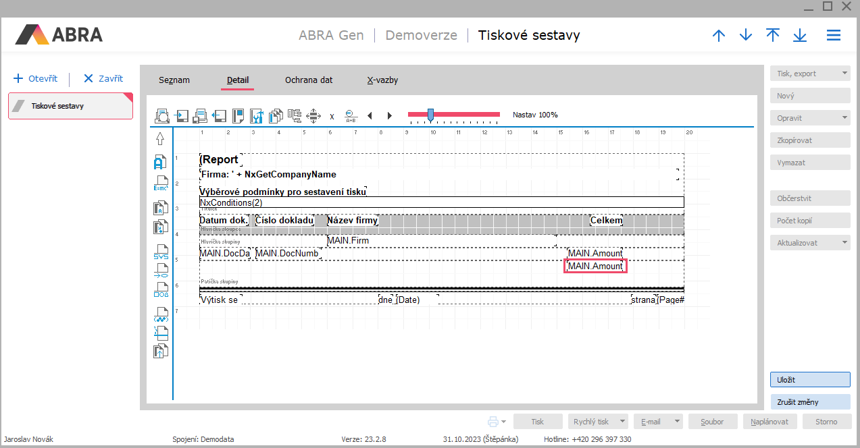Open the tree structure toolbar icon

point(295,115)
